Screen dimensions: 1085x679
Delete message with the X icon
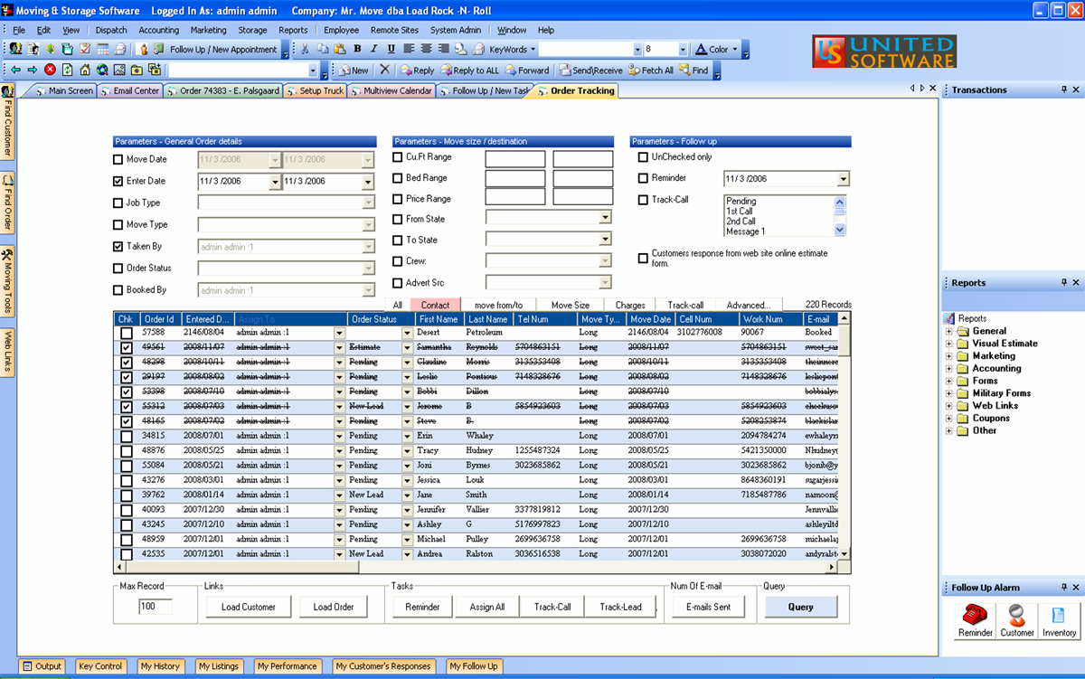pyautogui.click(x=384, y=70)
